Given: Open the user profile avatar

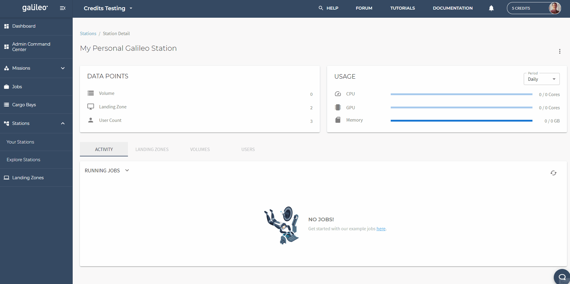Looking at the screenshot, I should pyautogui.click(x=554, y=8).
